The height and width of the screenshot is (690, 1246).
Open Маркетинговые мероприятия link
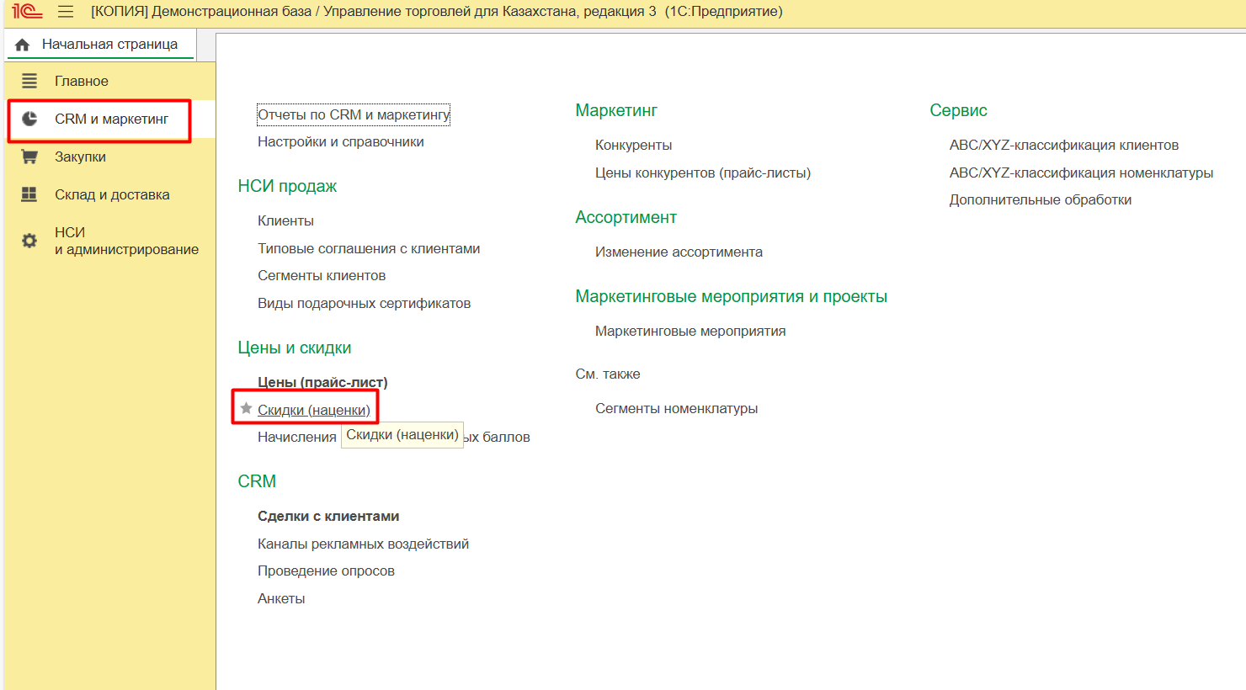(690, 331)
